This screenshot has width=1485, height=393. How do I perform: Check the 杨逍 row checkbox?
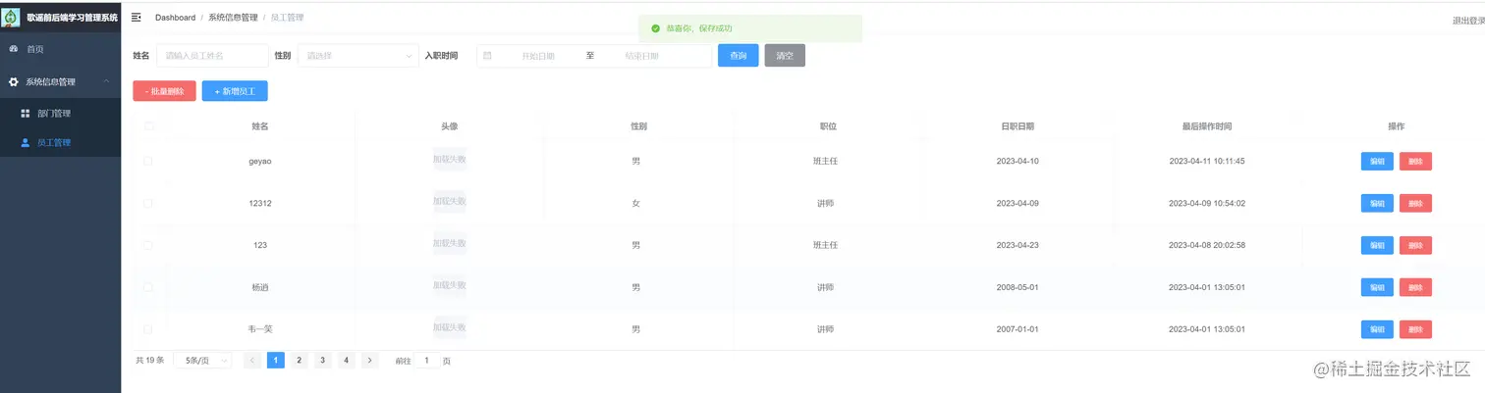(148, 287)
